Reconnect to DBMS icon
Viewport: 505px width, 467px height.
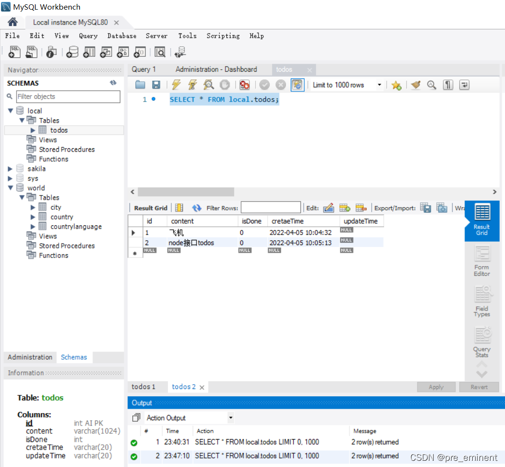tap(181, 52)
